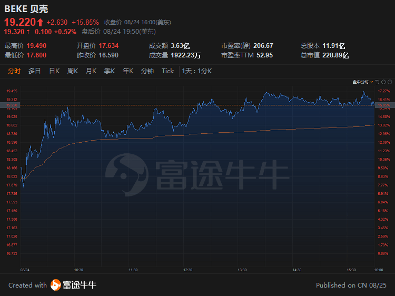Screen dimensions: 395x296
Task: Reset the chart view with the undo arrow
Action: click(x=377, y=82)
